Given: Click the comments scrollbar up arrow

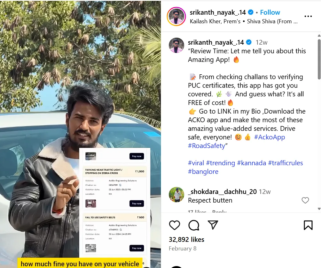Looking at the screenshot, I should pos(319,35).
